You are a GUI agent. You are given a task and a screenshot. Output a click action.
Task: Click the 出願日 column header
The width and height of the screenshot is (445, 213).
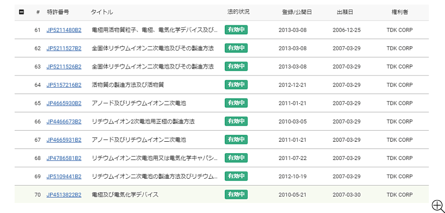[345, 12]
